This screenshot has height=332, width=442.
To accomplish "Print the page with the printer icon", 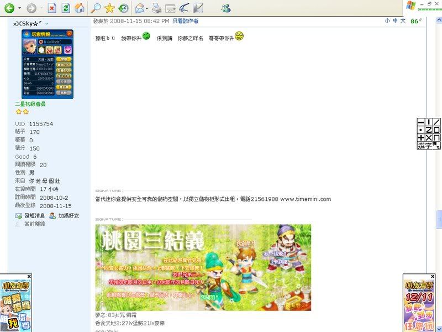I will pos(157,8).
